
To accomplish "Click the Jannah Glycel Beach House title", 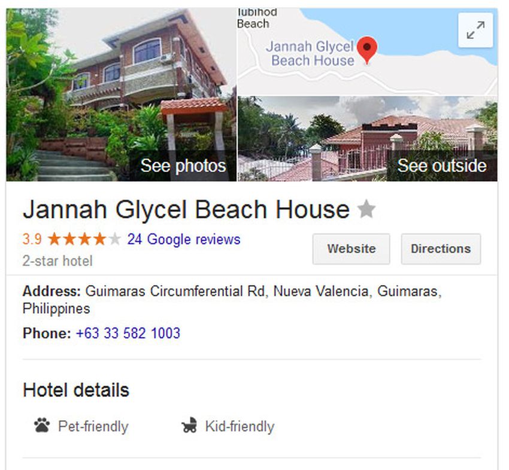I will click(x=186, y=210).
